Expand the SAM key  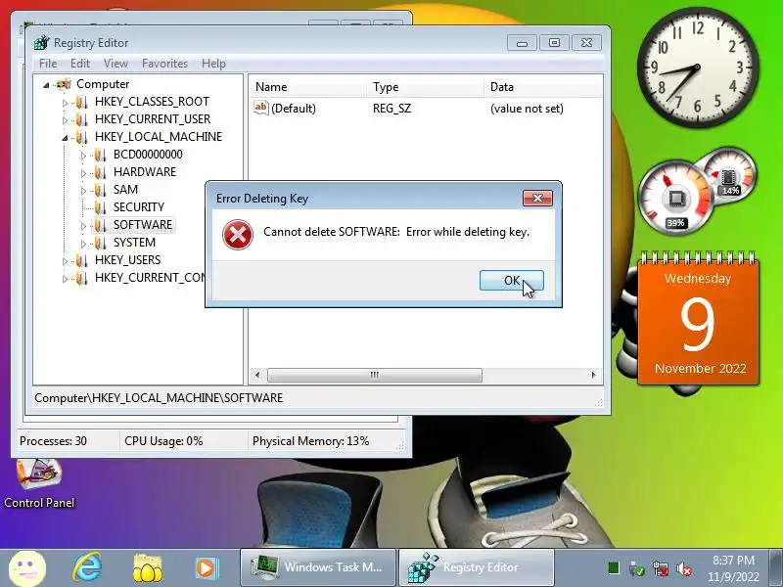(x=83, y=191)
